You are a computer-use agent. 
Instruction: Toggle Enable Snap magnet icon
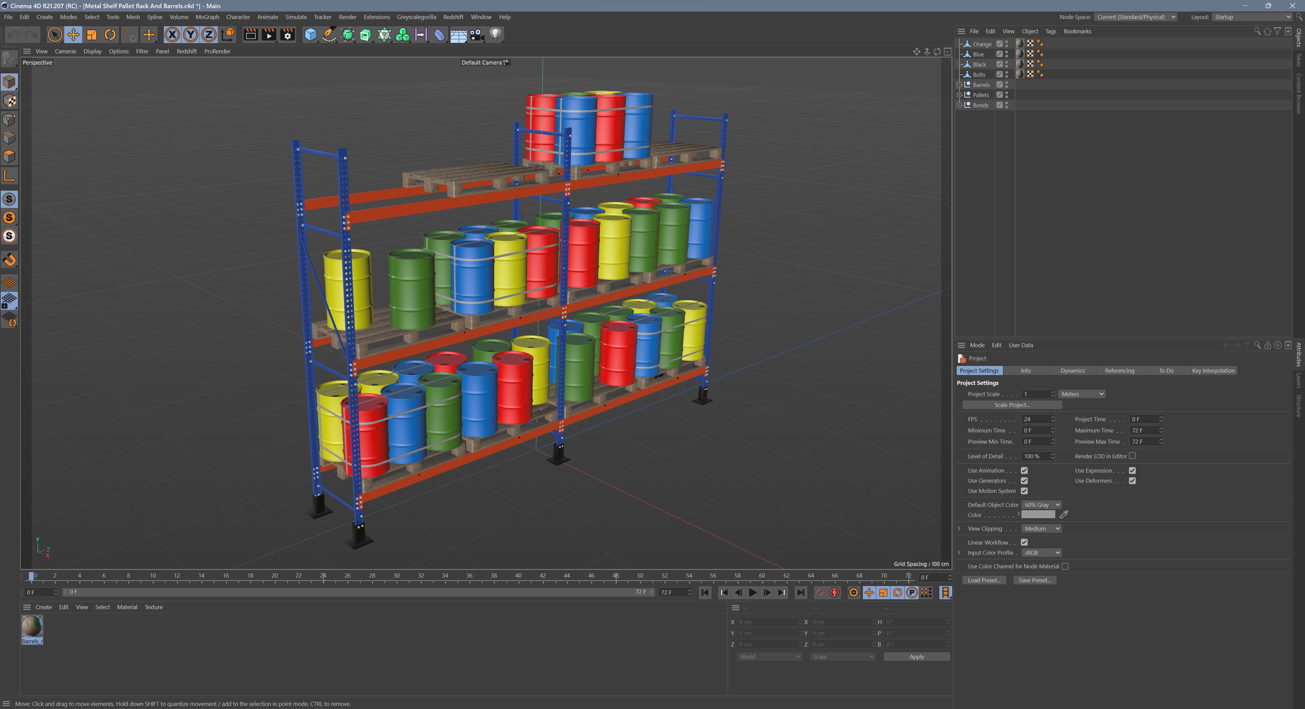tap(9, 260)
